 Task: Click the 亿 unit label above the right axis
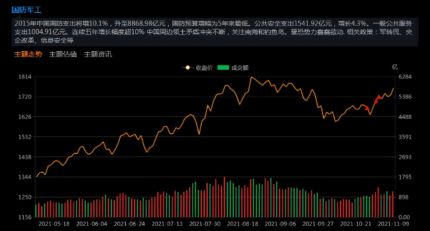395,67
